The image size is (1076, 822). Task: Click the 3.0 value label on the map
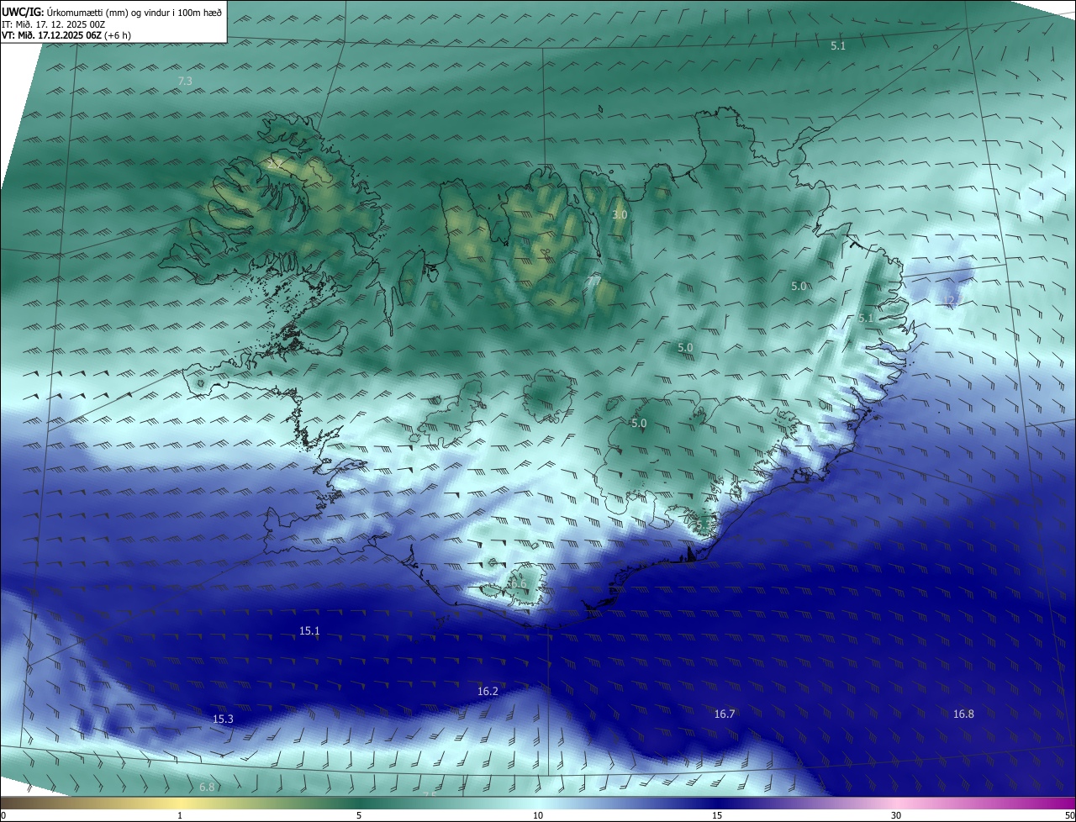click(620, 215)
